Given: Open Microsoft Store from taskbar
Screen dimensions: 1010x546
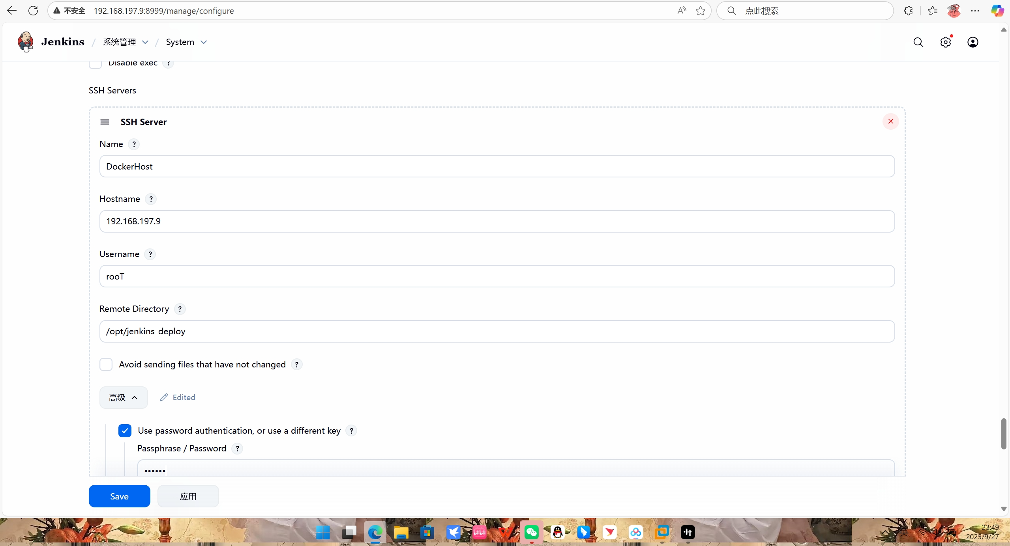Looking at the screenshot, I should tap(427, 533).
